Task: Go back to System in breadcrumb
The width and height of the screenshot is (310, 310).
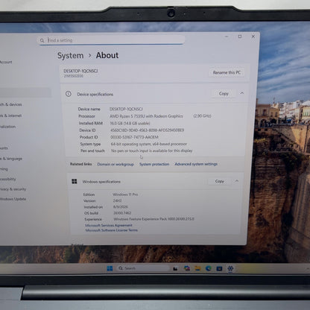Action: (70, 55)
